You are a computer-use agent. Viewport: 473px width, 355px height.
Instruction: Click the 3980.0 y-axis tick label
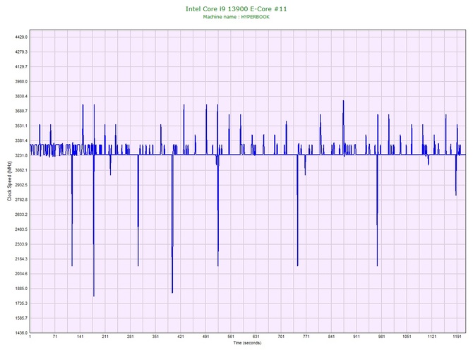pos(21,81)
